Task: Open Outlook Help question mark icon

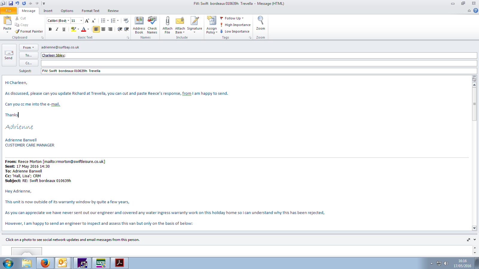Action: 475,10
